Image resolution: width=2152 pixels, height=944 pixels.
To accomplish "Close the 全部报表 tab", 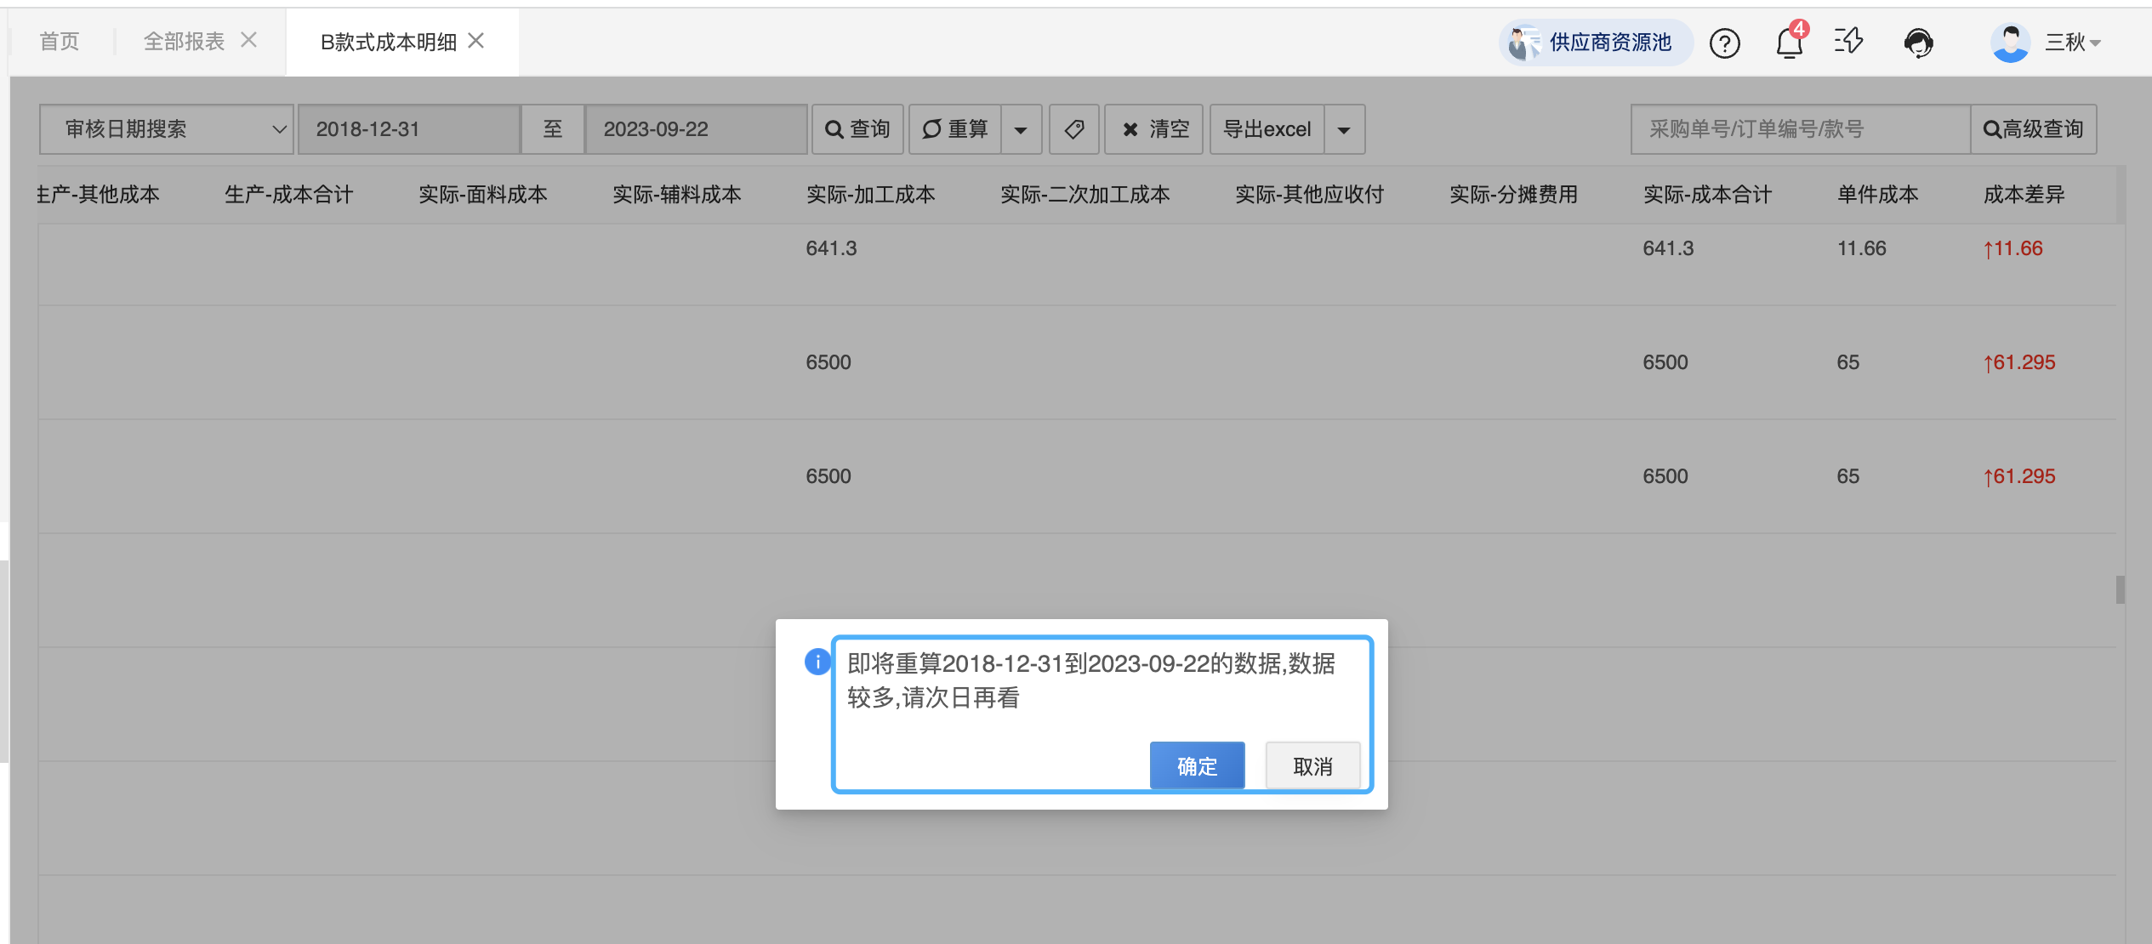I will pos(248,40).
